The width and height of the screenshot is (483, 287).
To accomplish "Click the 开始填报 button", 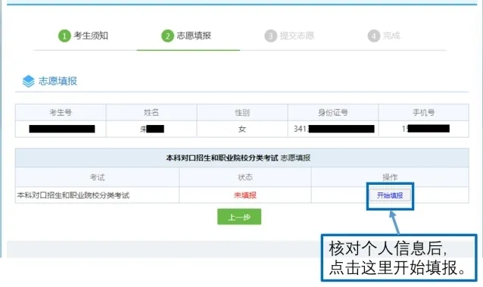I will pos(390,195).
